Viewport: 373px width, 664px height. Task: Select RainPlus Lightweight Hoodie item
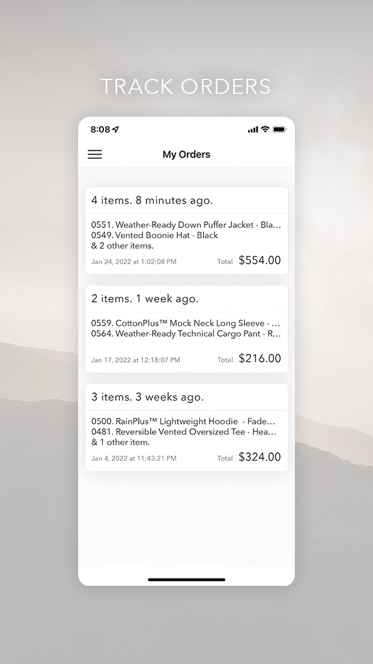click(x=183, y=422)
